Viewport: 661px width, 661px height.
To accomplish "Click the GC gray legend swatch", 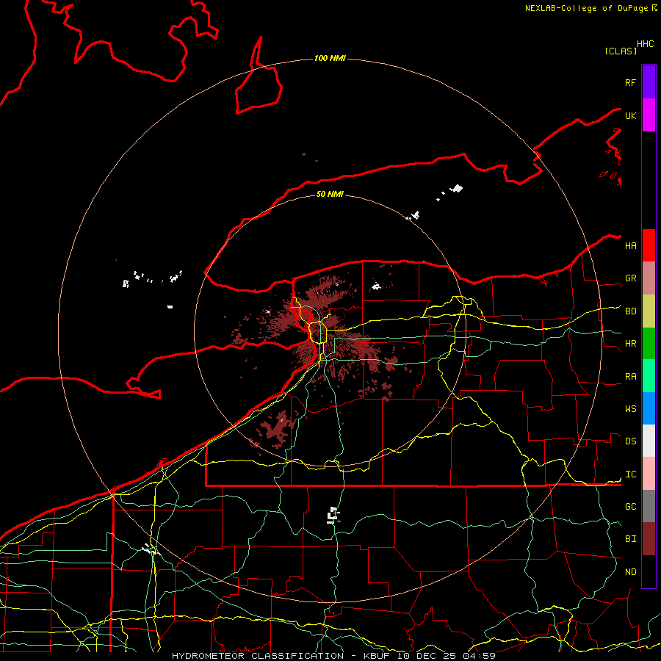I will click(649, 506).
